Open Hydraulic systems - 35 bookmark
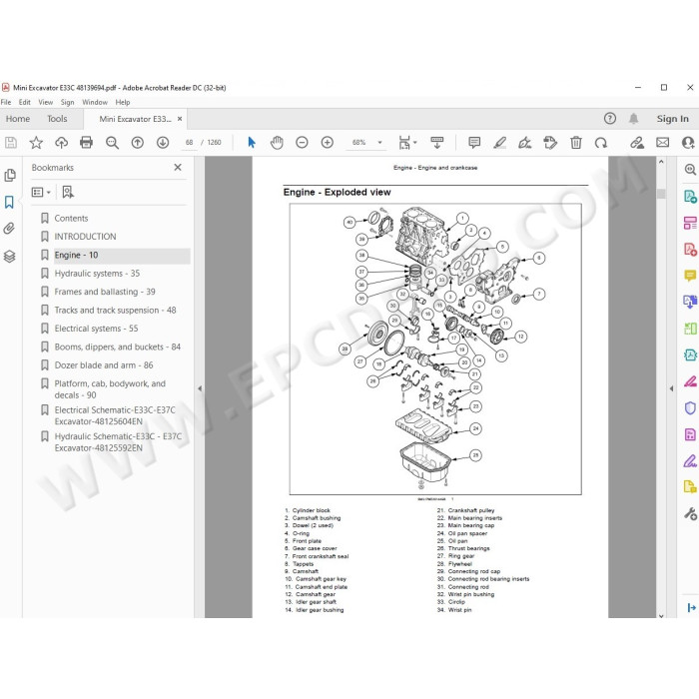Screen dimensions: 699x699 [97, 274]
